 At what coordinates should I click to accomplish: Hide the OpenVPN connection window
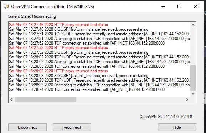(x=177, y=127)
